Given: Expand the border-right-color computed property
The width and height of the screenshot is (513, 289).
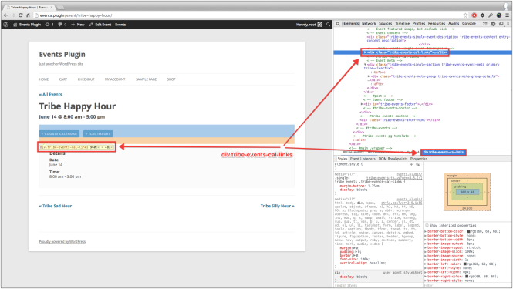Looking at the screenshot, I should (426, 276).
